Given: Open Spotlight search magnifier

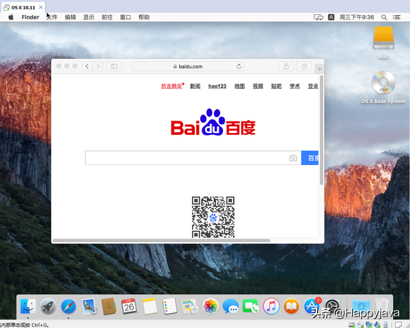Looking at the screenshot, I should click(384, 17).
